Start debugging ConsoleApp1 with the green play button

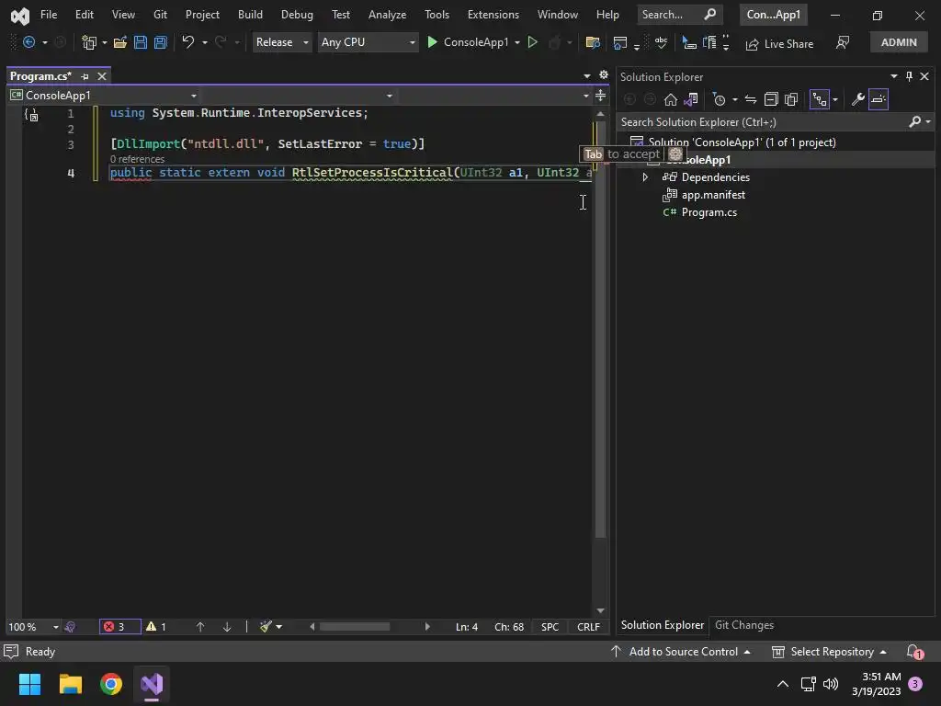[x=432, y=42]
